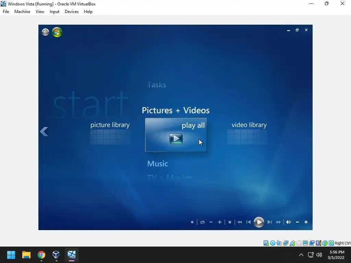
Task: Click the network tray icon
Action: tap(311, 255)
